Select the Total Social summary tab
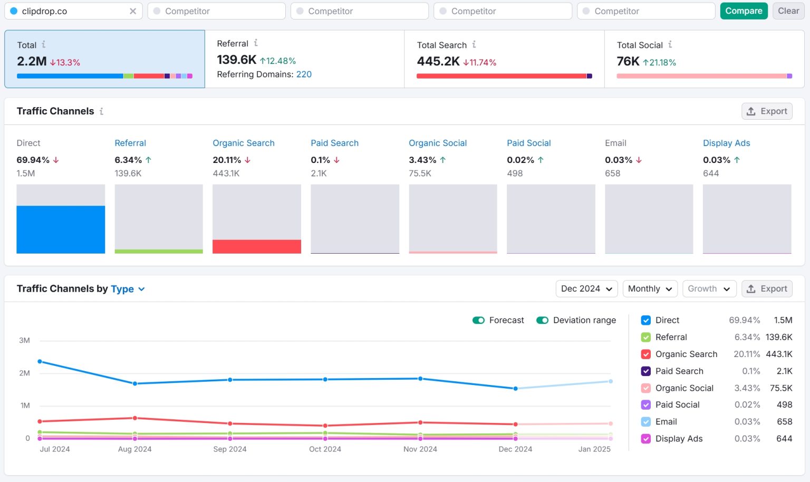This screenshot has height=482, width=810. (x=703, y=59)
